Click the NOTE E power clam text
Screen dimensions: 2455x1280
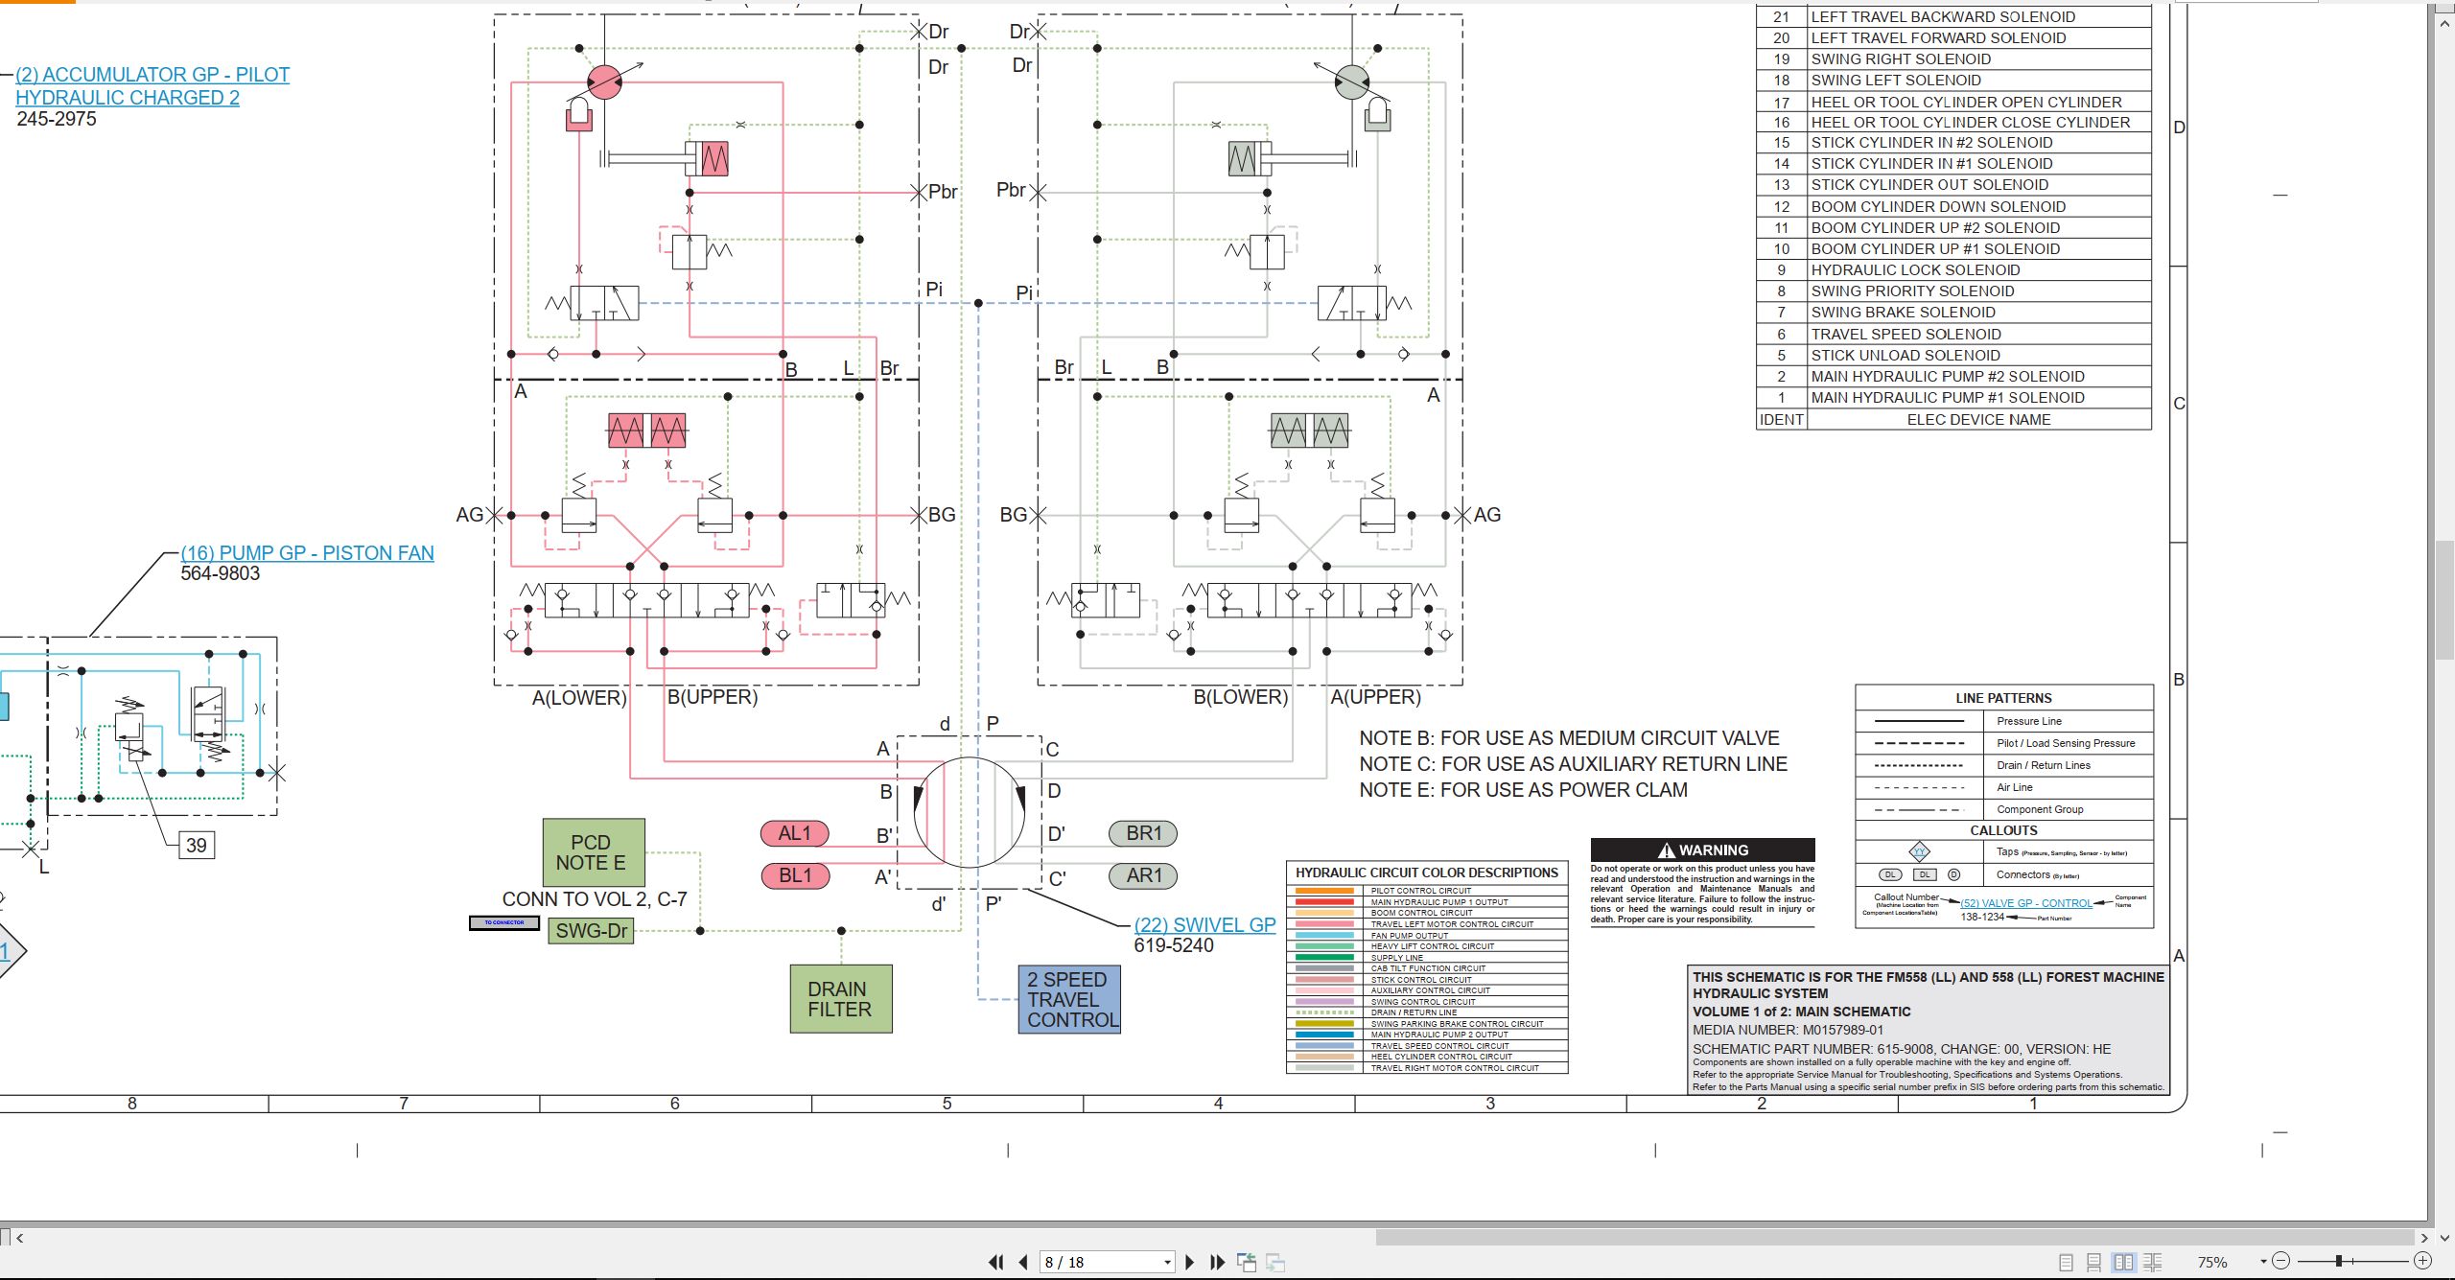pos(1524,790)
